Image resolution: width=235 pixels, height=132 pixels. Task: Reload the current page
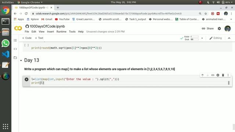[x=26, y=14]
